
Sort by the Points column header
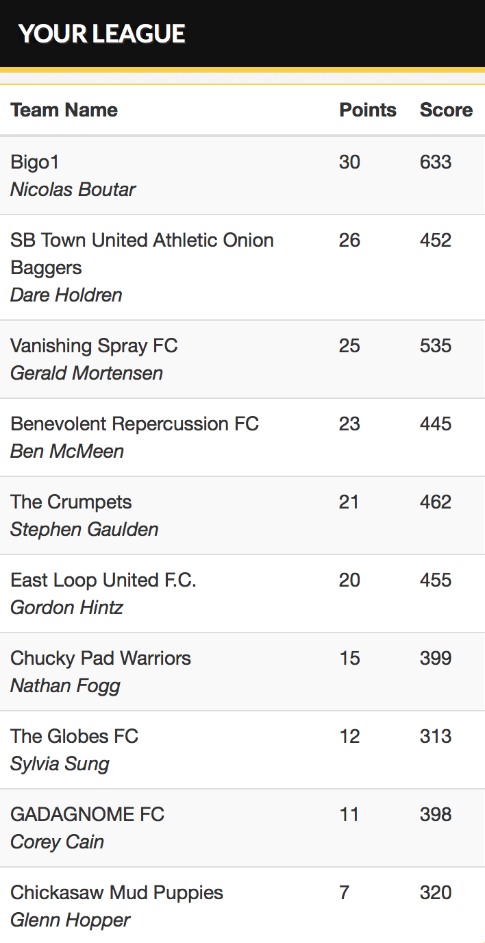(368, 110)
